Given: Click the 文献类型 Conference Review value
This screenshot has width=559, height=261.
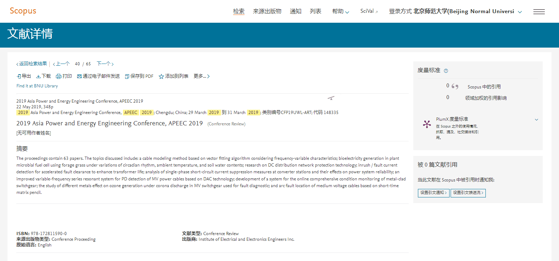Looking at the screenshot, I should click(x=221, y=234).
